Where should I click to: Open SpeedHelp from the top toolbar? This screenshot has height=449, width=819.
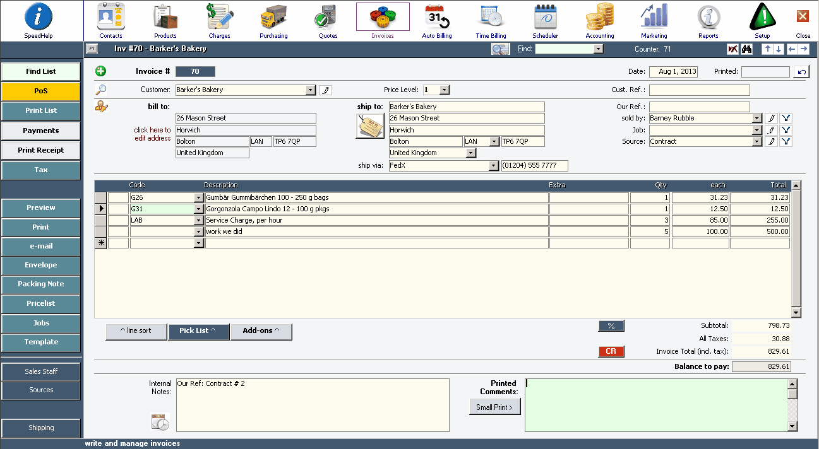[39, 20]
